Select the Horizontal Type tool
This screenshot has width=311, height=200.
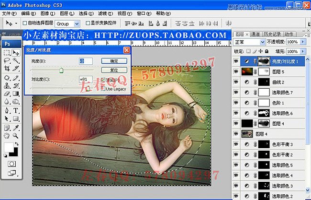click(x=16, y=110)
